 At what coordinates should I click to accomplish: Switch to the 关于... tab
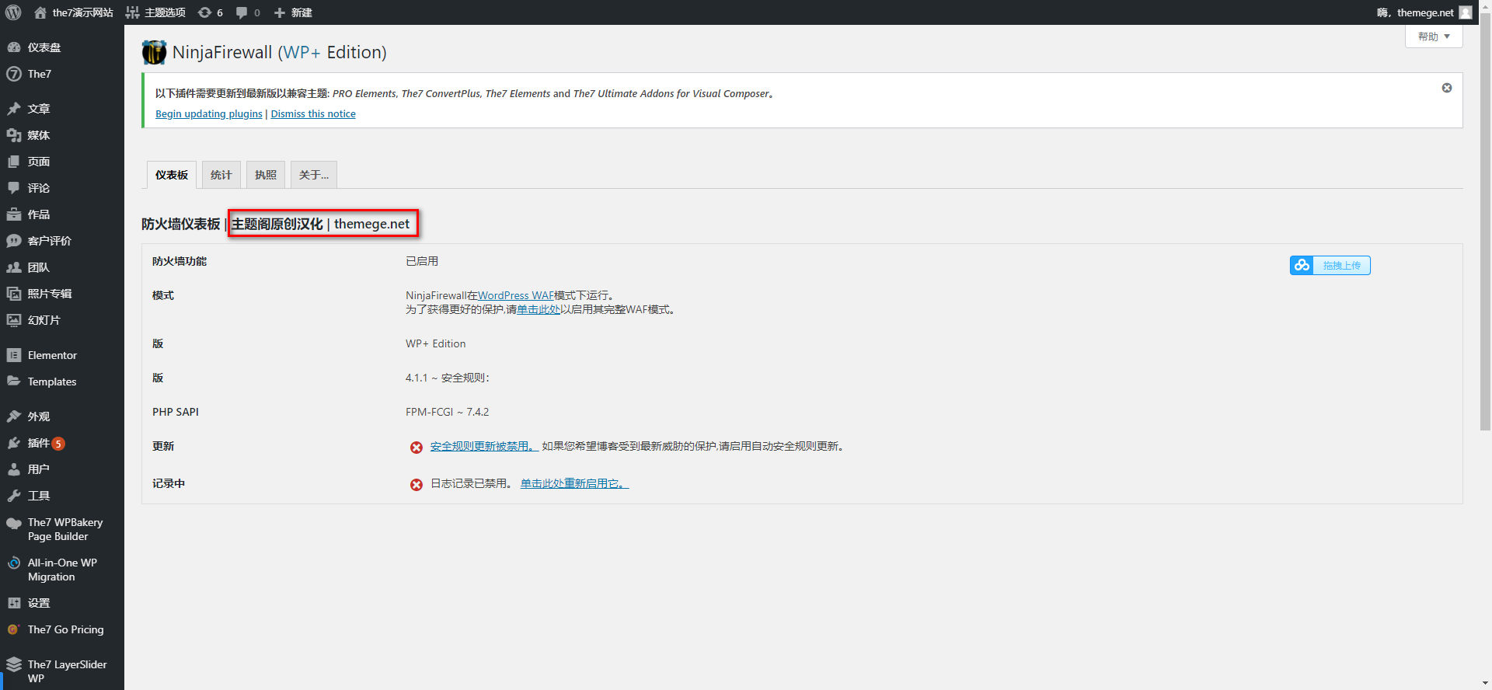(314, 175)
